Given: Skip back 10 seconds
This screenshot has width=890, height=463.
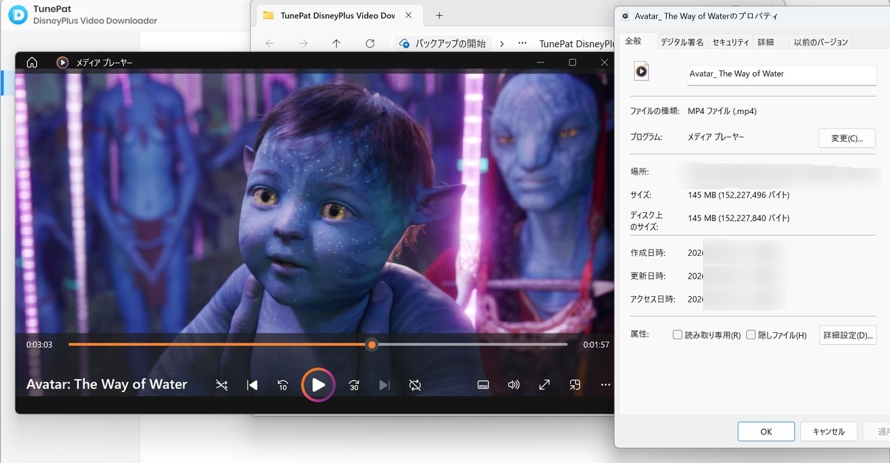Looking at the screenshot, I should coord(283,384).
